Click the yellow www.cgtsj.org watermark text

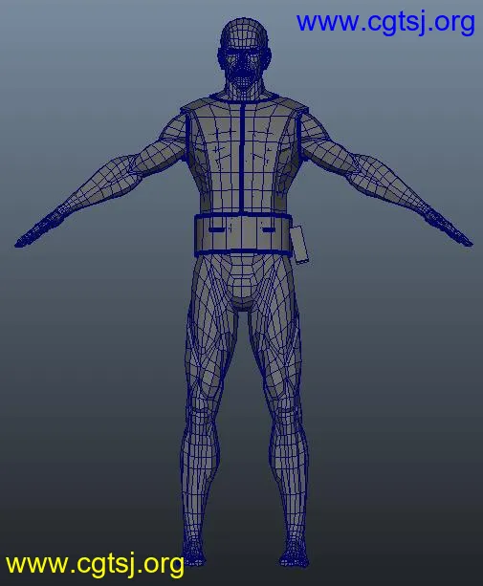pyautogui.click(x=95, y=564)
